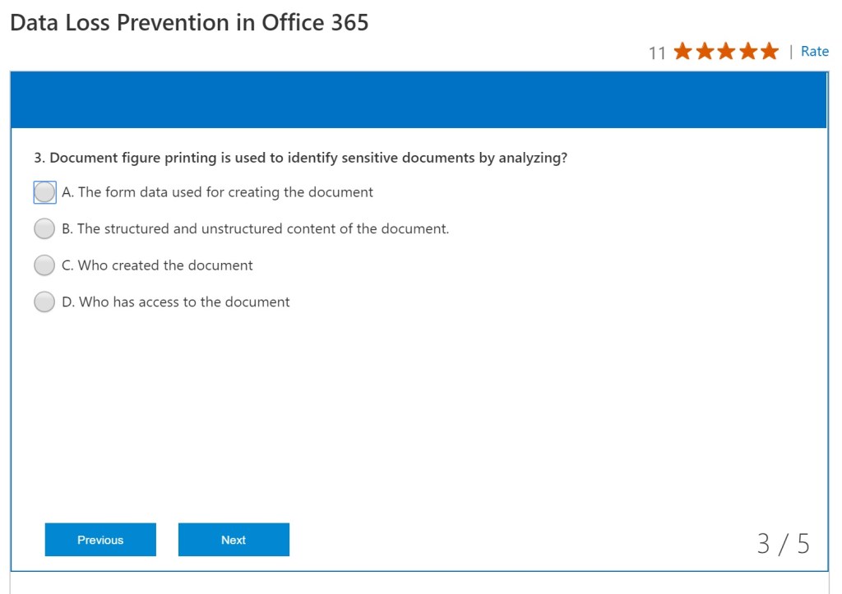Advance with the Next button
This screenshot has height=594, width=842.
[234, 540]
